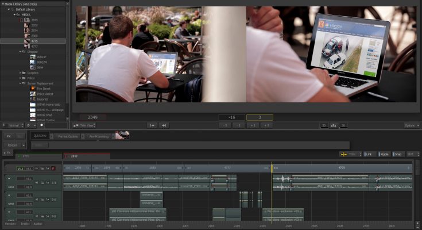Viewport: 422px width, 230px height.
Task: Toggle the Link button
Action: (369, 154)
